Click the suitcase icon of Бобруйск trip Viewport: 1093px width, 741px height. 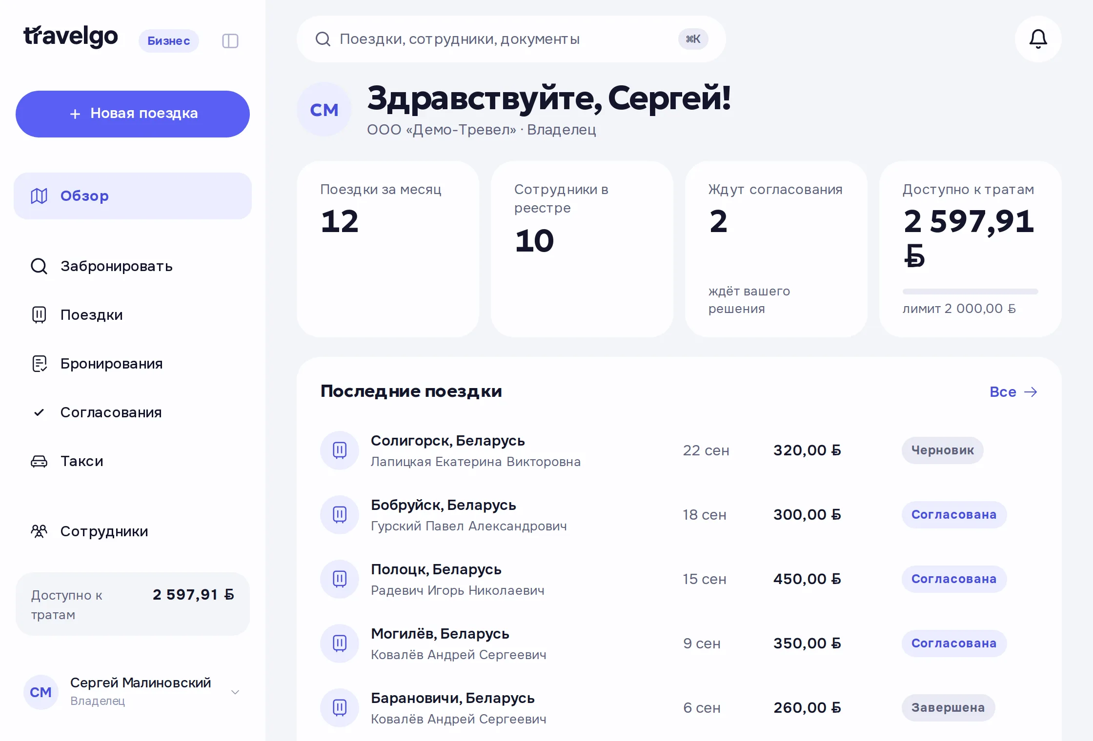pyautogui.click(x=340, y=515)
